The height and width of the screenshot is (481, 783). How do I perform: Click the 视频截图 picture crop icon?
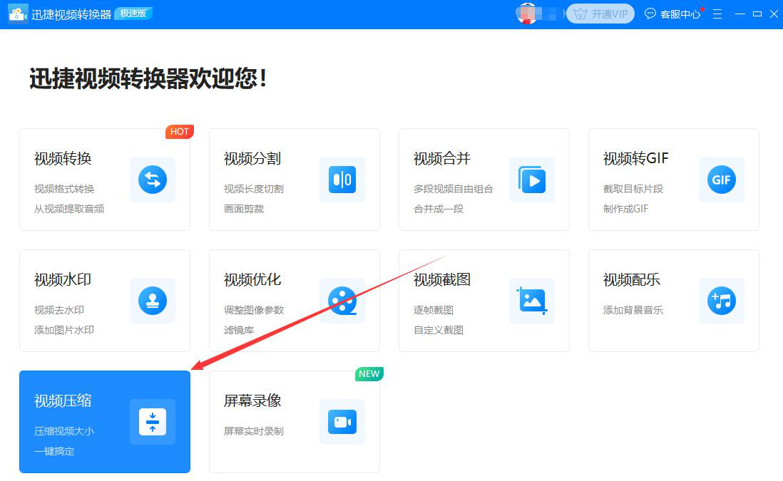(532, 301)
